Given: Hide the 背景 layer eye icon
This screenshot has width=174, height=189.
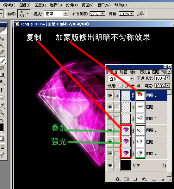Looking at the screenshot, I should coord(110,165).
